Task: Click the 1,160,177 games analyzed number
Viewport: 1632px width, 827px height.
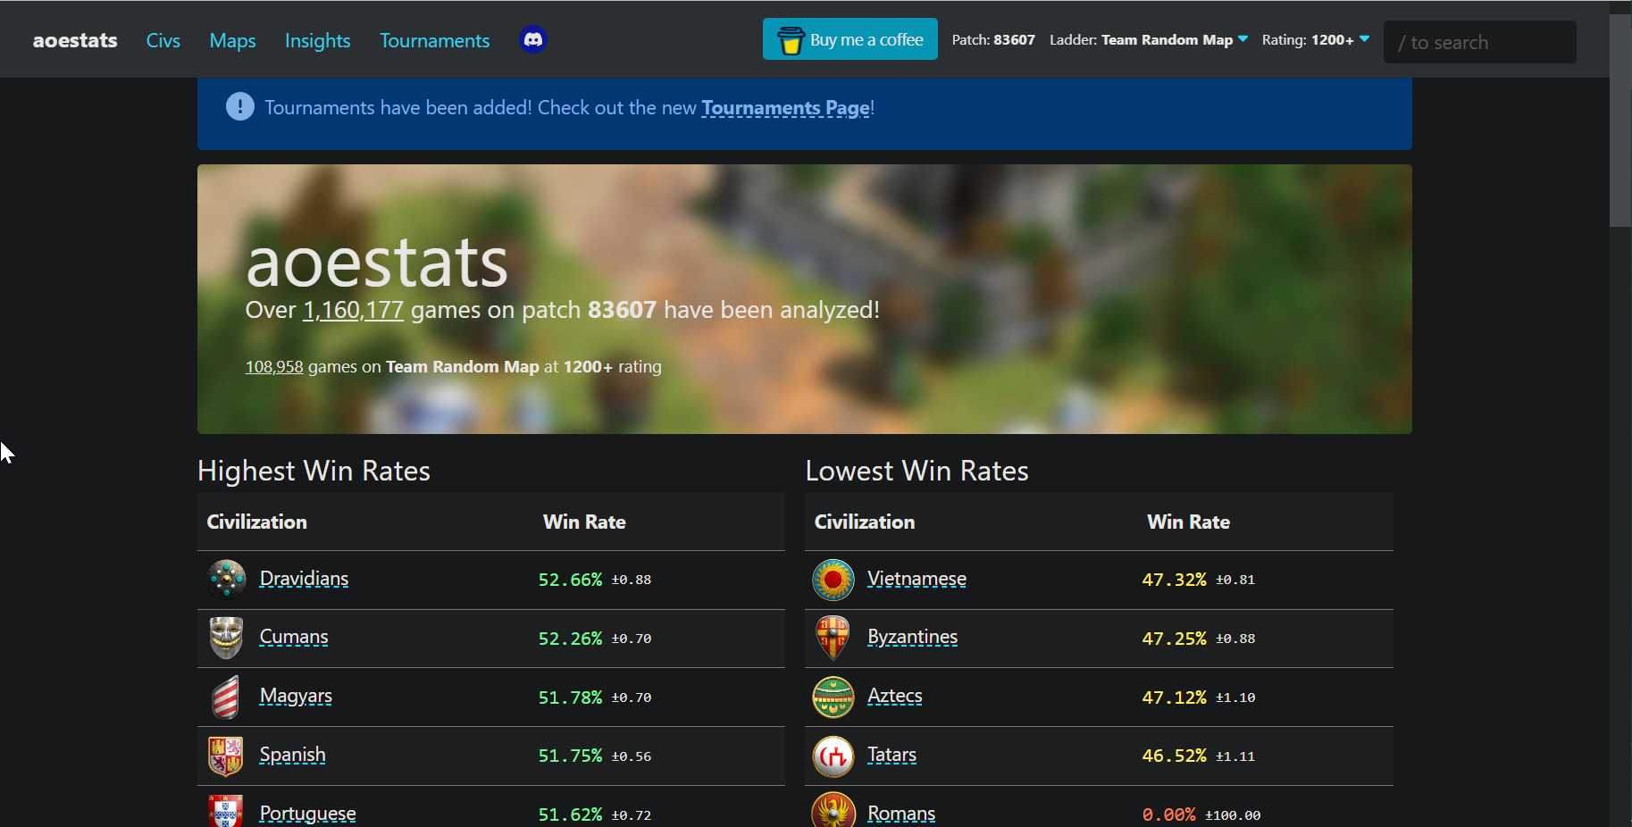Action: pos(353,310)
